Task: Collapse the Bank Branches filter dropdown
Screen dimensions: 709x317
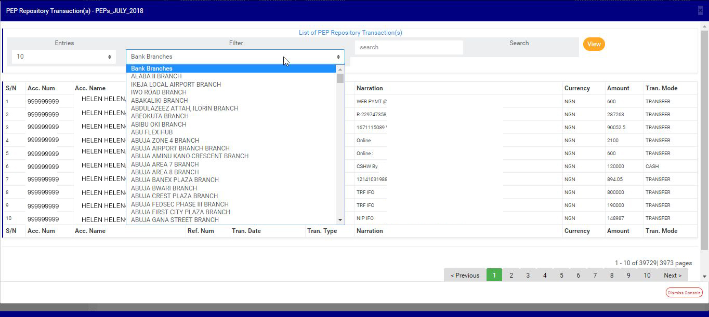Action: (235, 57)
